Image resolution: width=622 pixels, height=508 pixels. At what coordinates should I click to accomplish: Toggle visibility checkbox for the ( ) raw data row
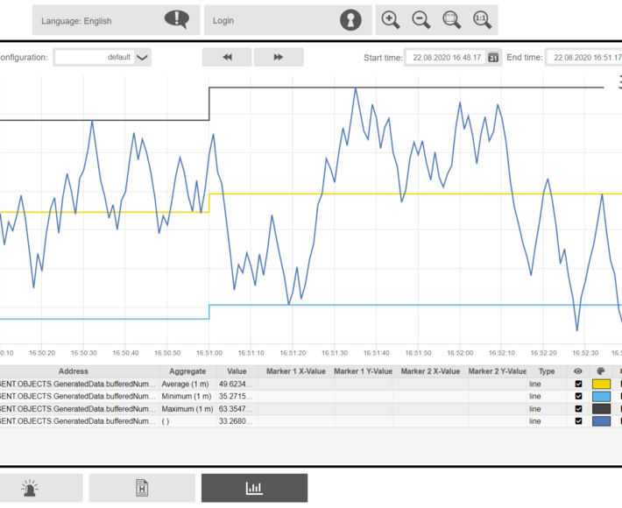tap(578, 420)
